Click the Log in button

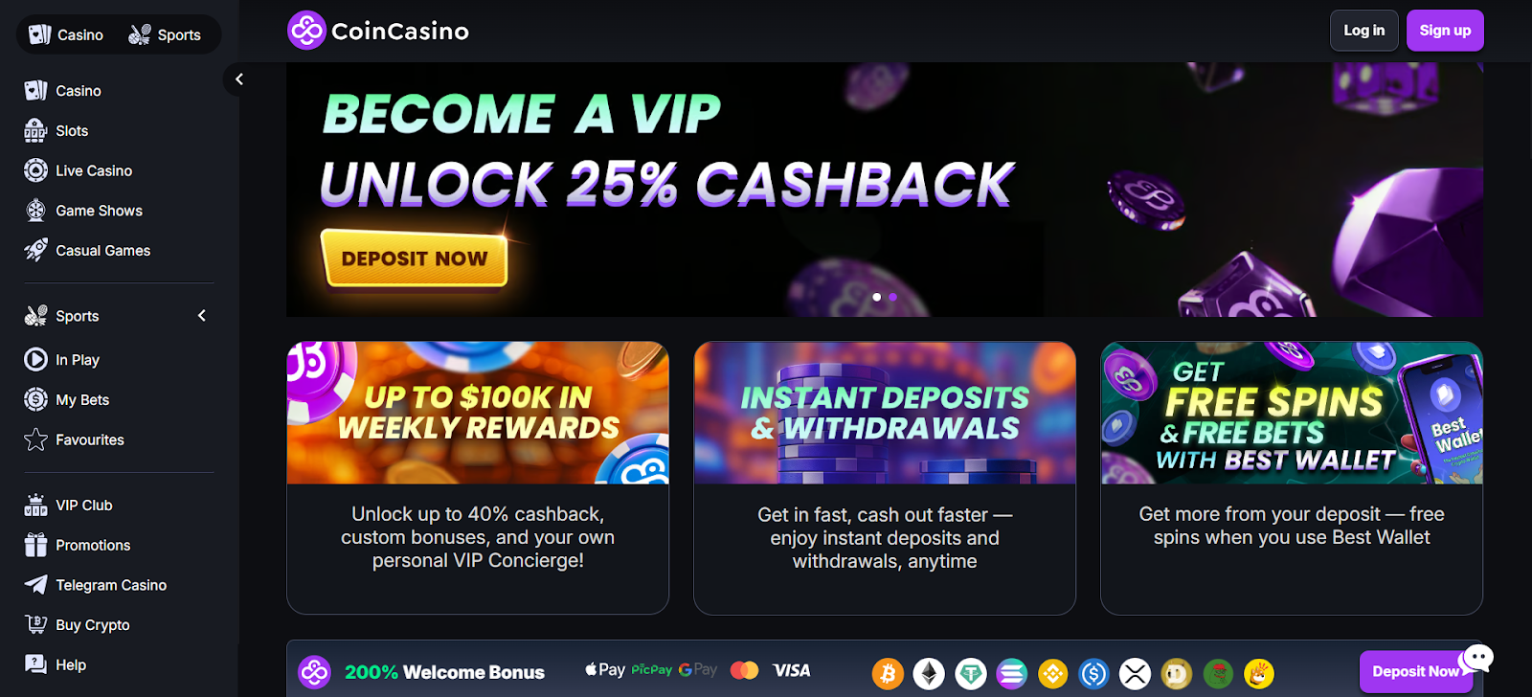click(x=1363, y=31)
